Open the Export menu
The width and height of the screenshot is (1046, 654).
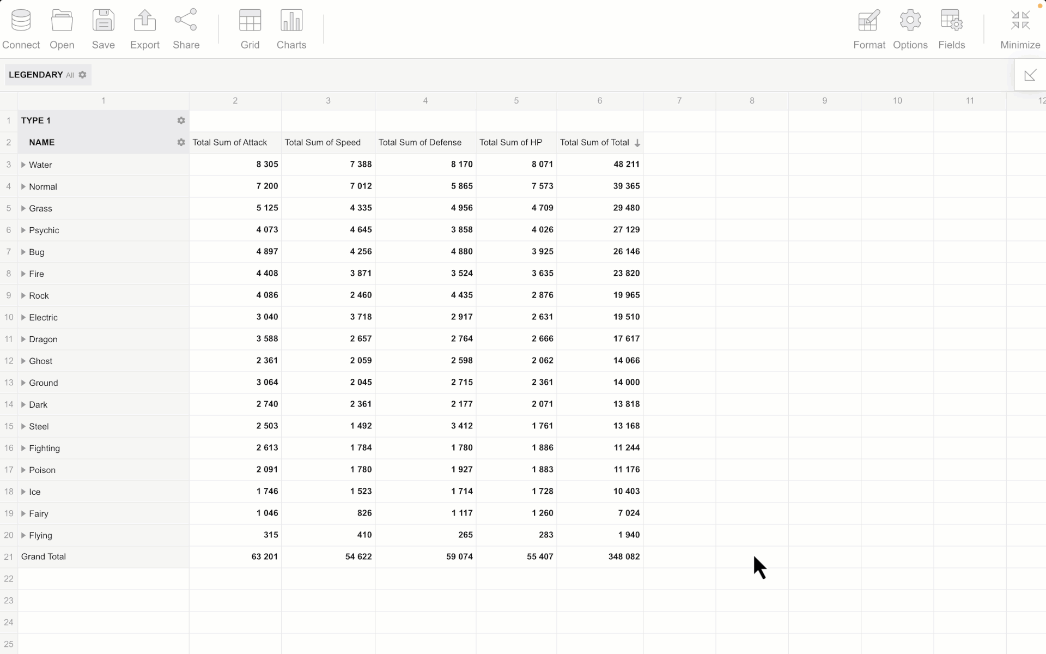coord(145,29)
